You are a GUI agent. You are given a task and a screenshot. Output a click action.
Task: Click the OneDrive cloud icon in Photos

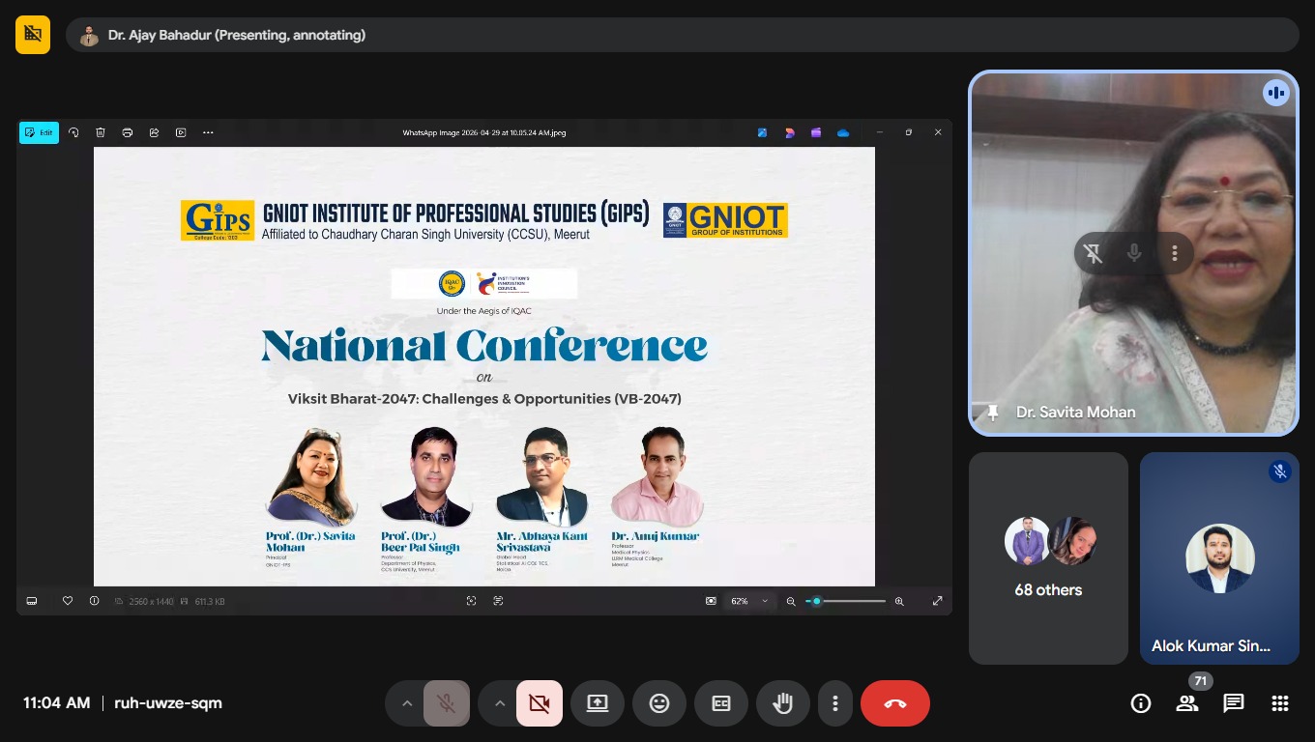pos(843,132)
